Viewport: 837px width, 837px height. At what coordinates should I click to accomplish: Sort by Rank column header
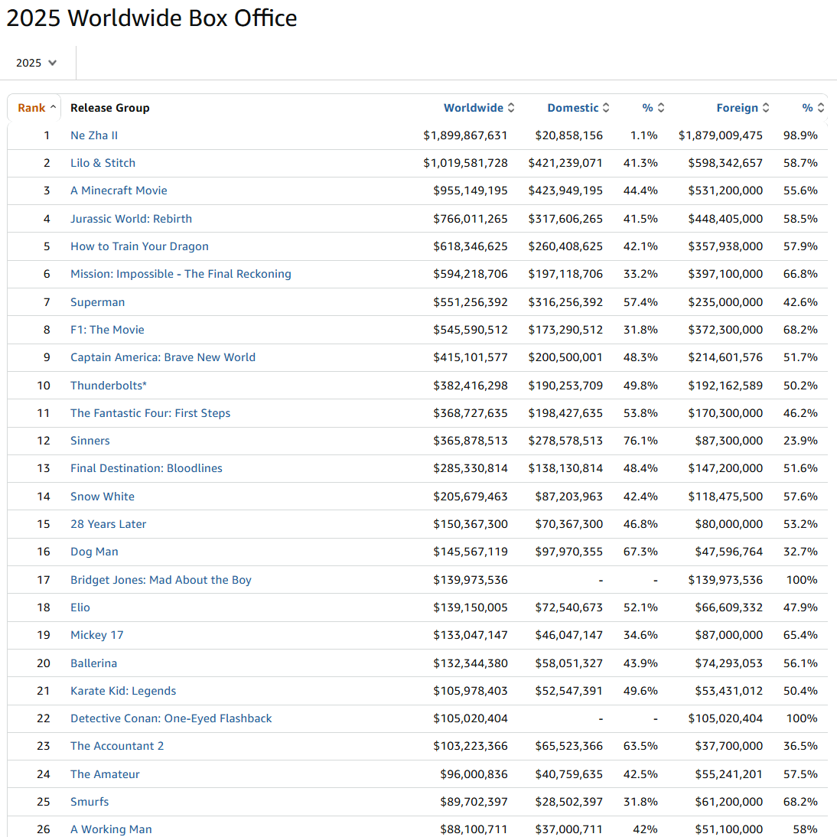(x=36, y=108)
